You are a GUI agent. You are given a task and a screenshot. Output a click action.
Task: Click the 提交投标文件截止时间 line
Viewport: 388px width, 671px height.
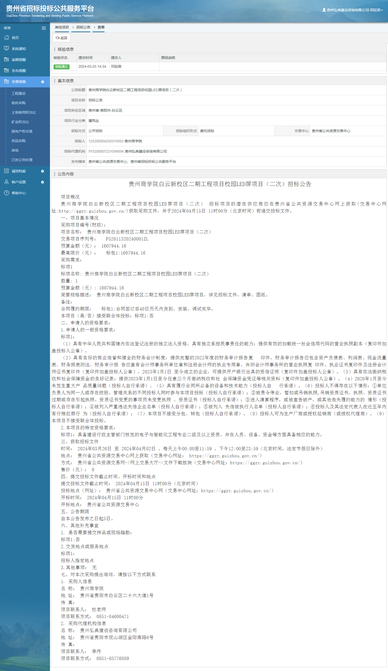pos(129,484)
